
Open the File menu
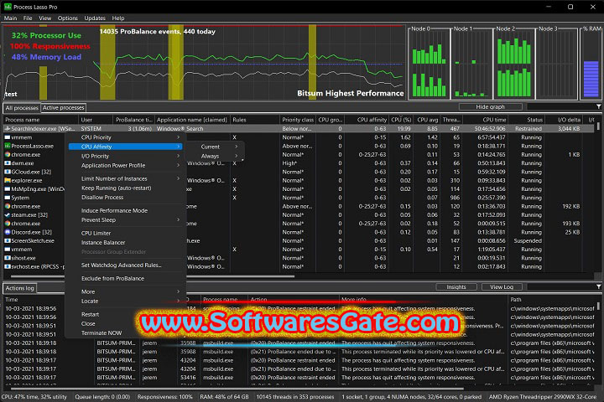click(28, 18)
